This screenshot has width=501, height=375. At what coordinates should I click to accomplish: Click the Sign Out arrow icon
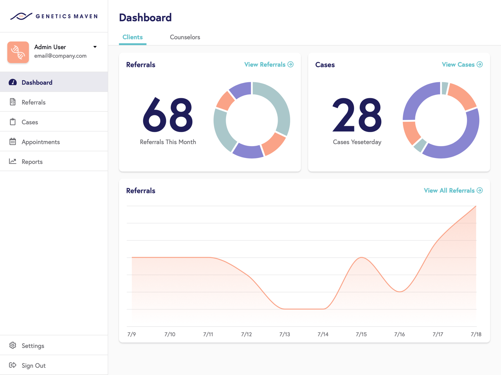(13, 365)
